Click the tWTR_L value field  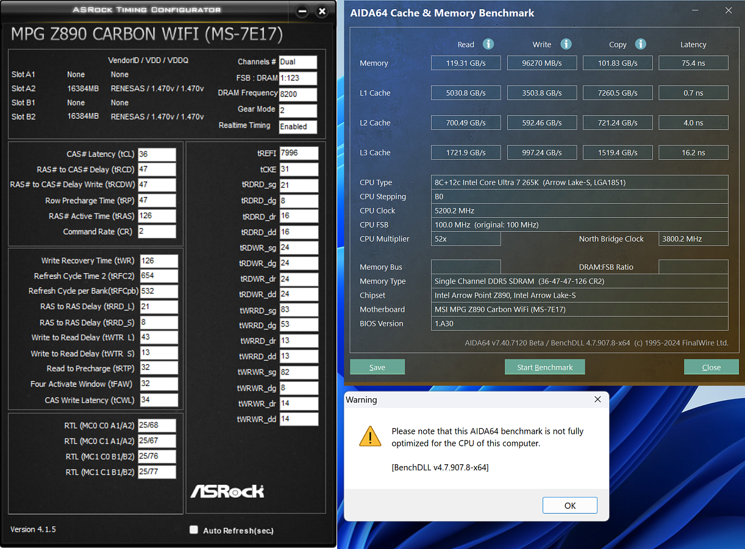159,337
